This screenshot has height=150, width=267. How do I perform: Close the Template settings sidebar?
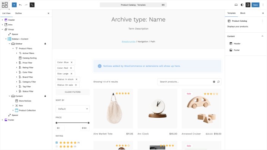[x=263, y=13]
